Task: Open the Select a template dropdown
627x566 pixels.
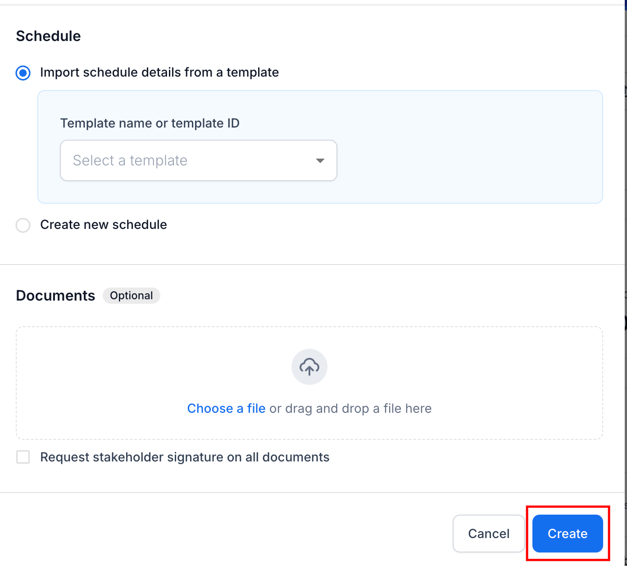Action: 199,160
